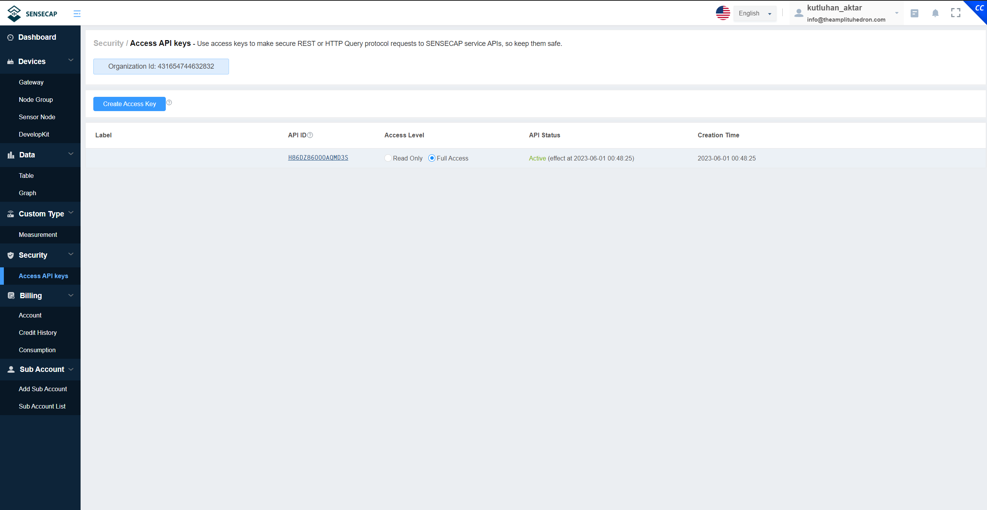Collapse the sidebar with the hamburger icon

pos(77,13)
